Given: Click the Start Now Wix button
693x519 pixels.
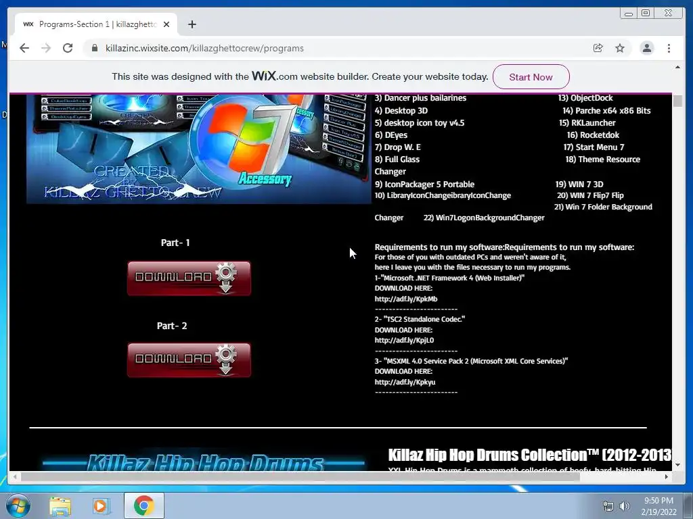Looking at the screenshot, I should (531, 77).
